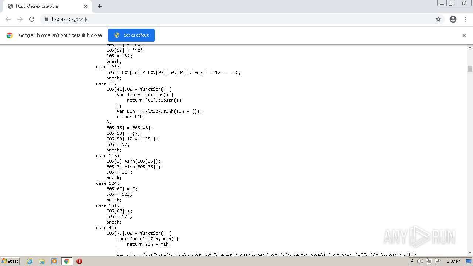
Task: Show hidden system tray icons
Action: [x=412, y=261]
